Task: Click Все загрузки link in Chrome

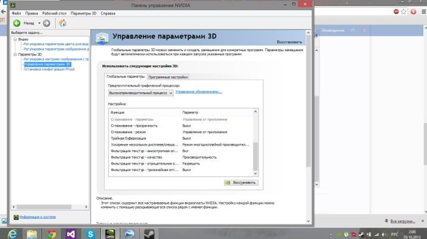Action: pyautogui.click(x=403, y=221)
